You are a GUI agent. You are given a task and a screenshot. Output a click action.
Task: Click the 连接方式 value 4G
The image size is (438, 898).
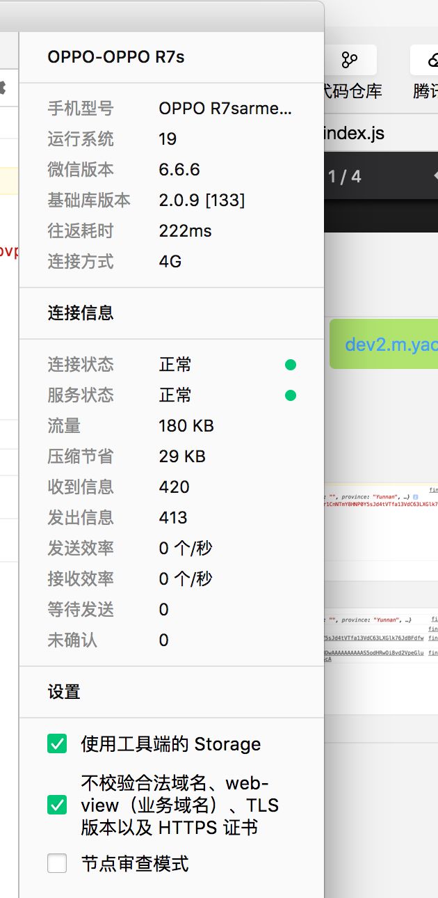[170, 262]
